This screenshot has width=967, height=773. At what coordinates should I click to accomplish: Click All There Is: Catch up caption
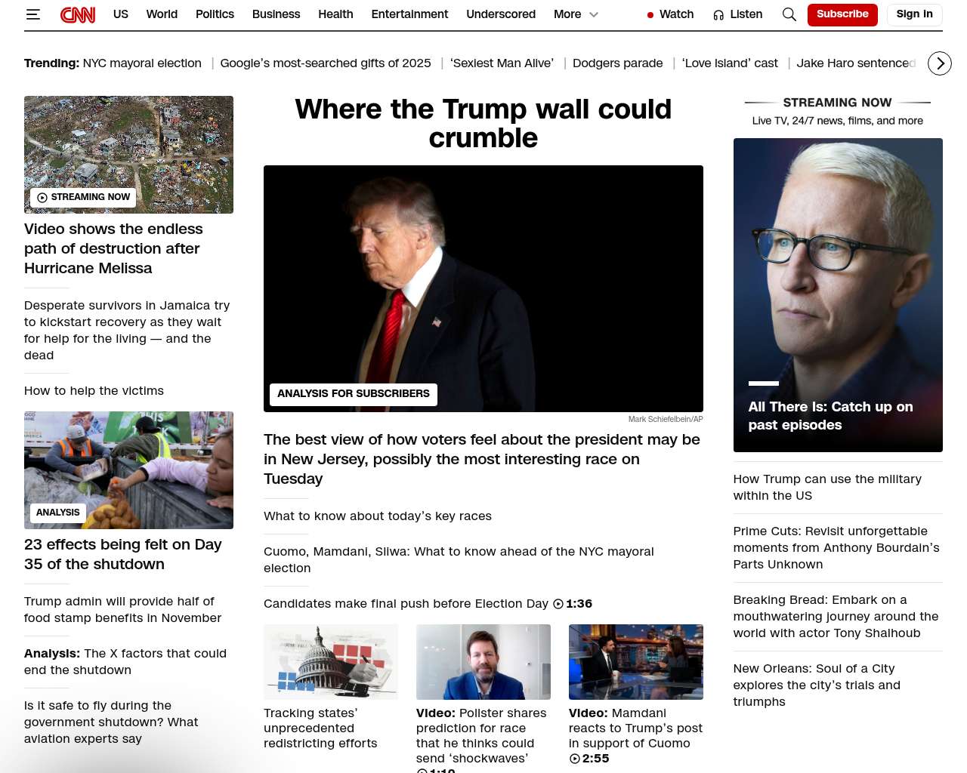(830, 416)
